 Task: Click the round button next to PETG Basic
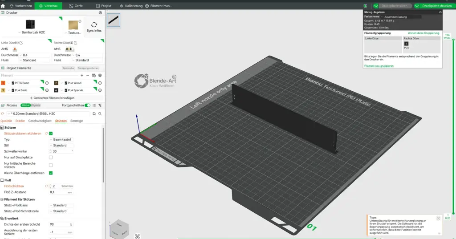pyautogui.click(x=47, y=83)
